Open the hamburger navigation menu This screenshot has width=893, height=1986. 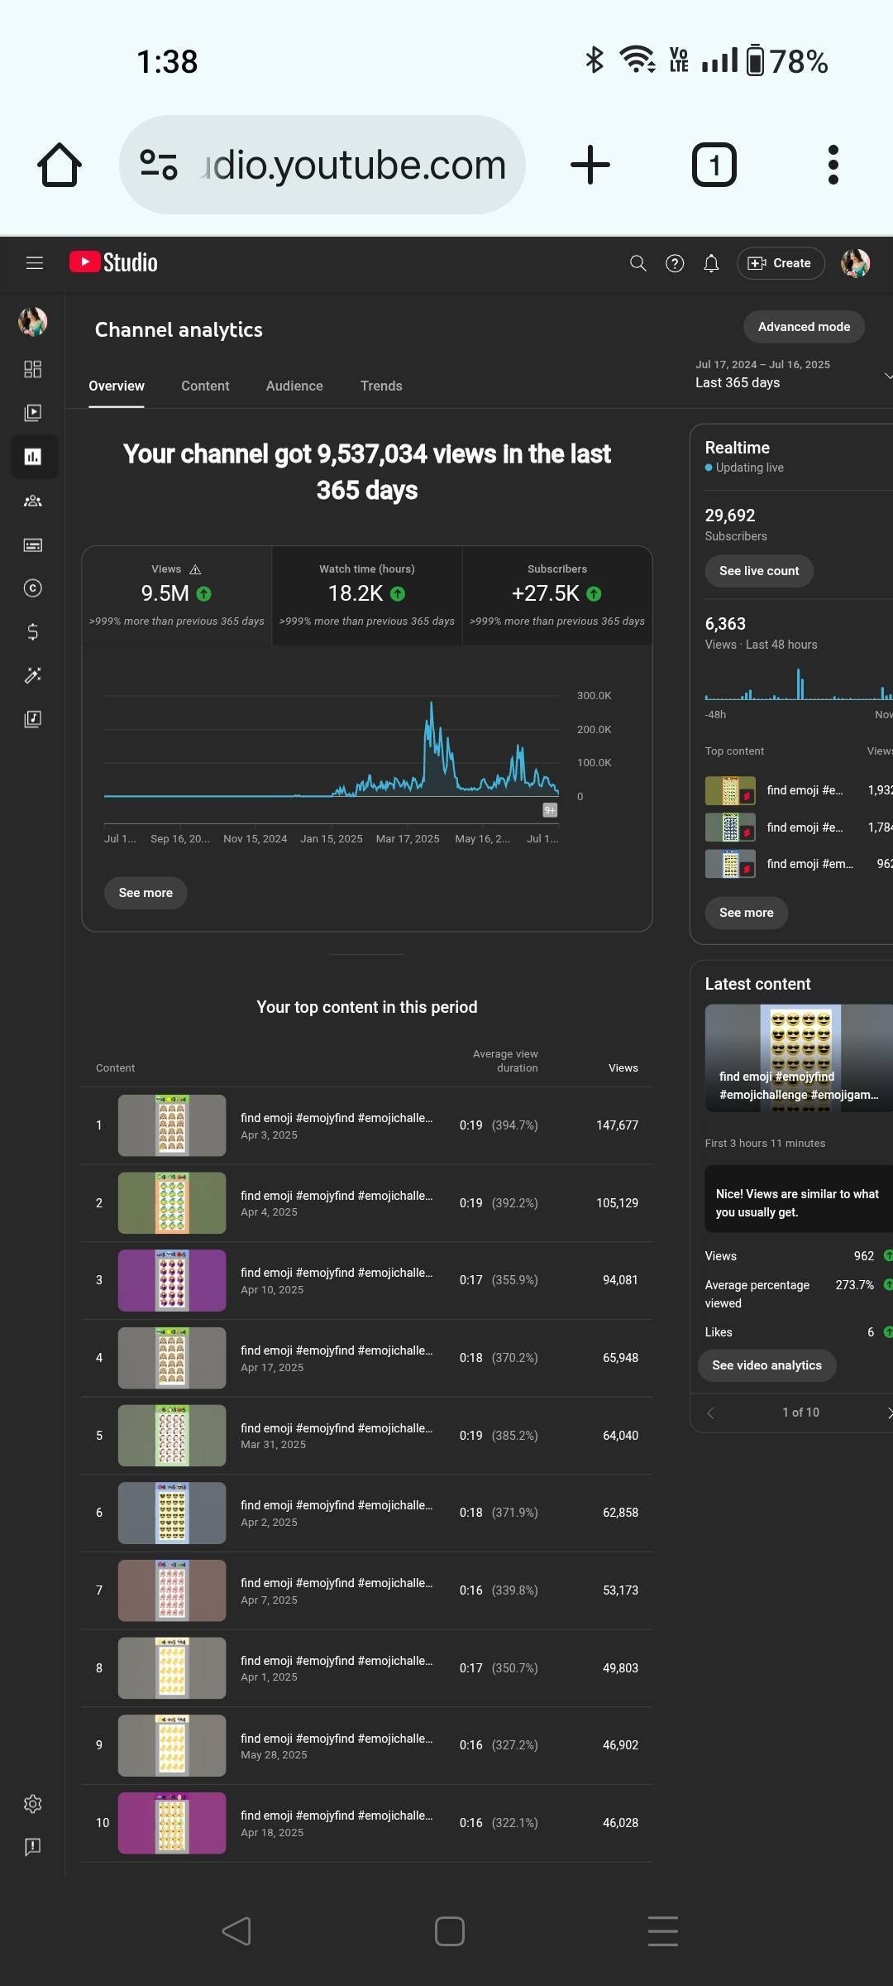[34, 263]
